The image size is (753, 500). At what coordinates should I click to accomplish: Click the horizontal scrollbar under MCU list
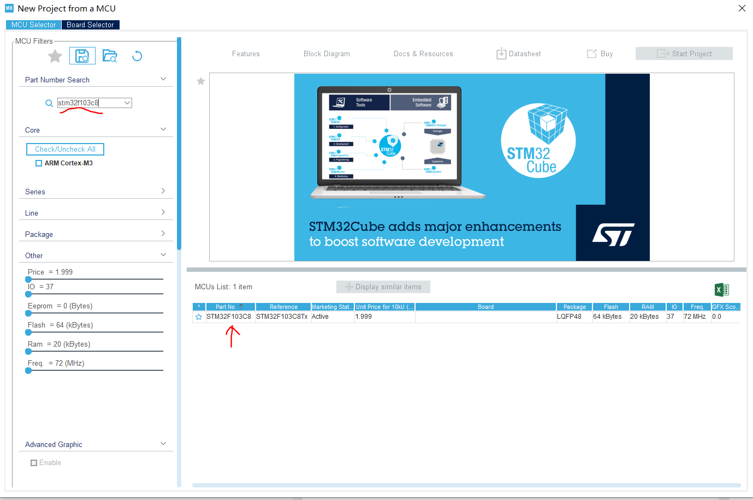point(466,485)
